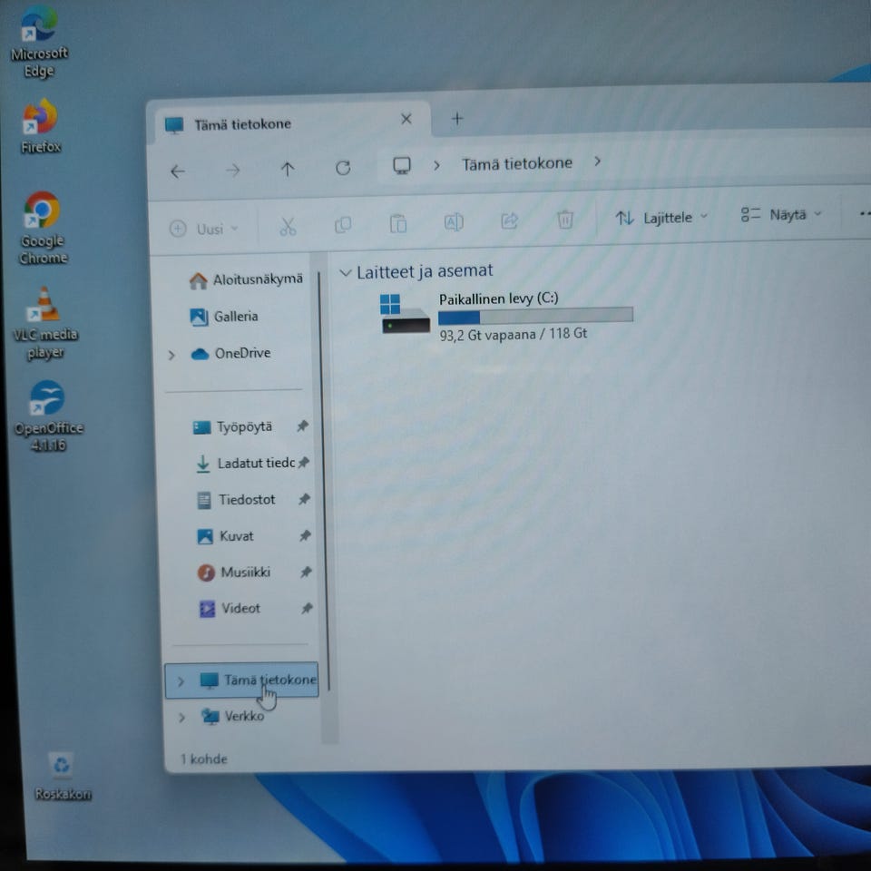Open Työpöytä in the sidebar

click(232, 426)
